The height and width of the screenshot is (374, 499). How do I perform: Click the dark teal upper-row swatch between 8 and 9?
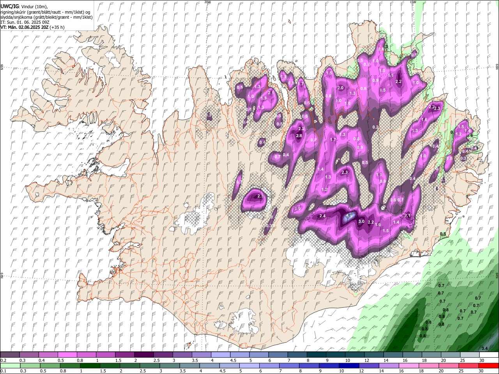[316, 355]
